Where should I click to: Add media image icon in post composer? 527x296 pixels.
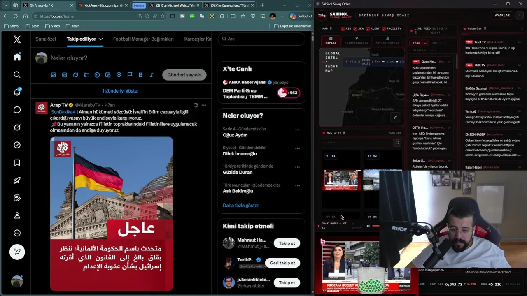(x=54, y=75)
